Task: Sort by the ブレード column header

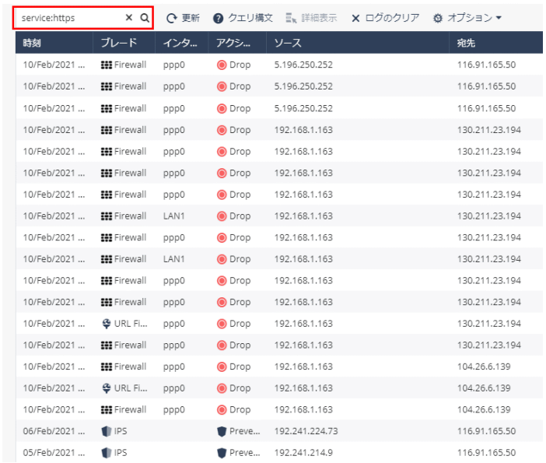Action: click(119, 44)
